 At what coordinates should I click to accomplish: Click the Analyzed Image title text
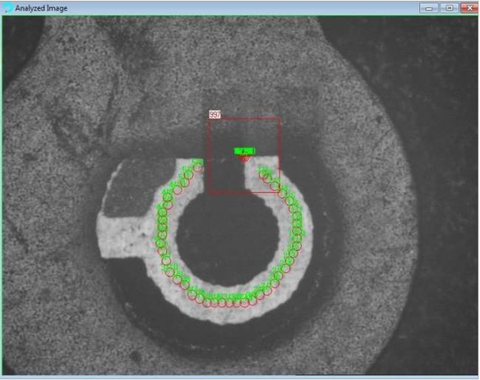(41, 8)
